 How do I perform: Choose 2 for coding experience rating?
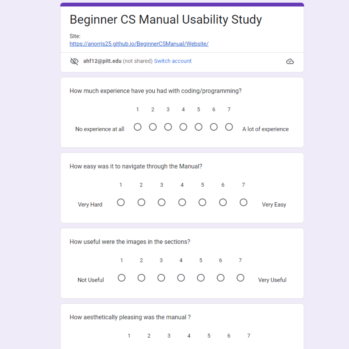[153, 127]
